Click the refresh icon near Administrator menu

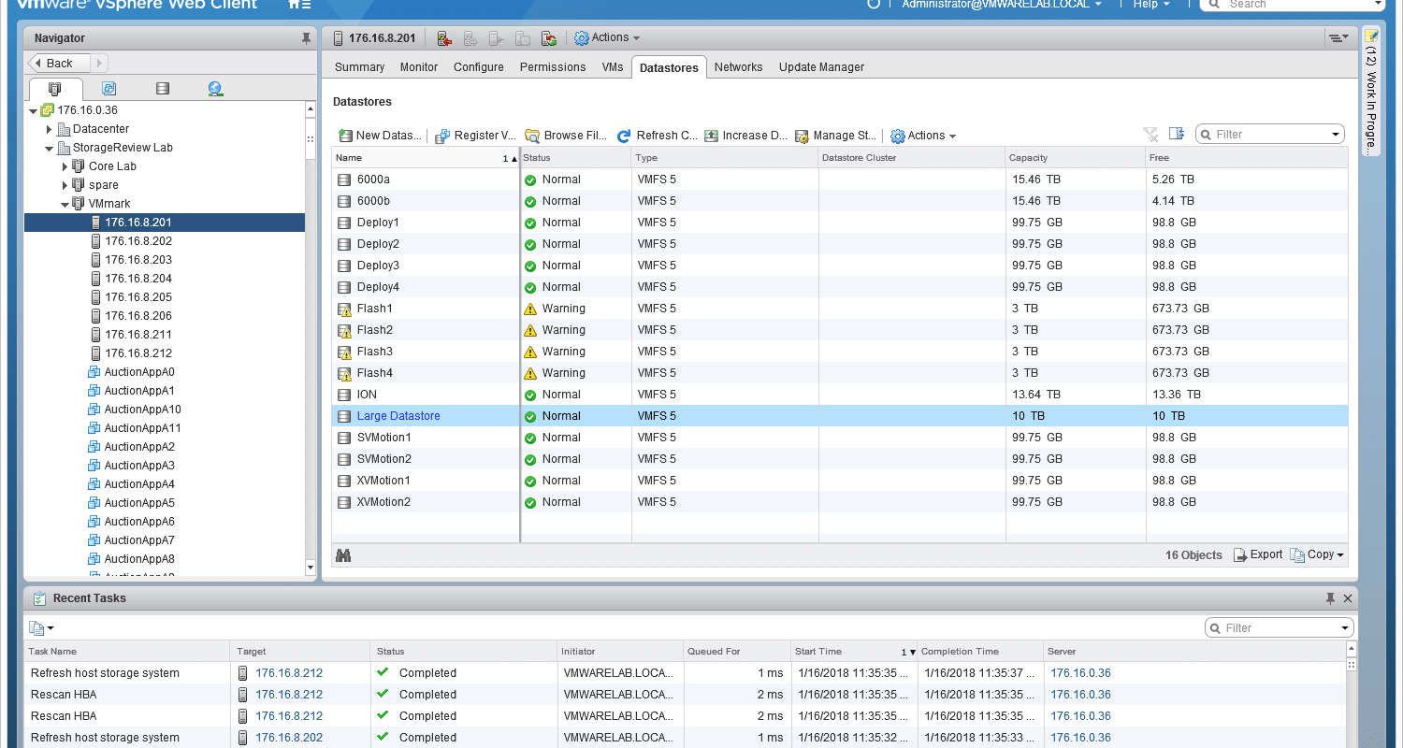point(875,4)
